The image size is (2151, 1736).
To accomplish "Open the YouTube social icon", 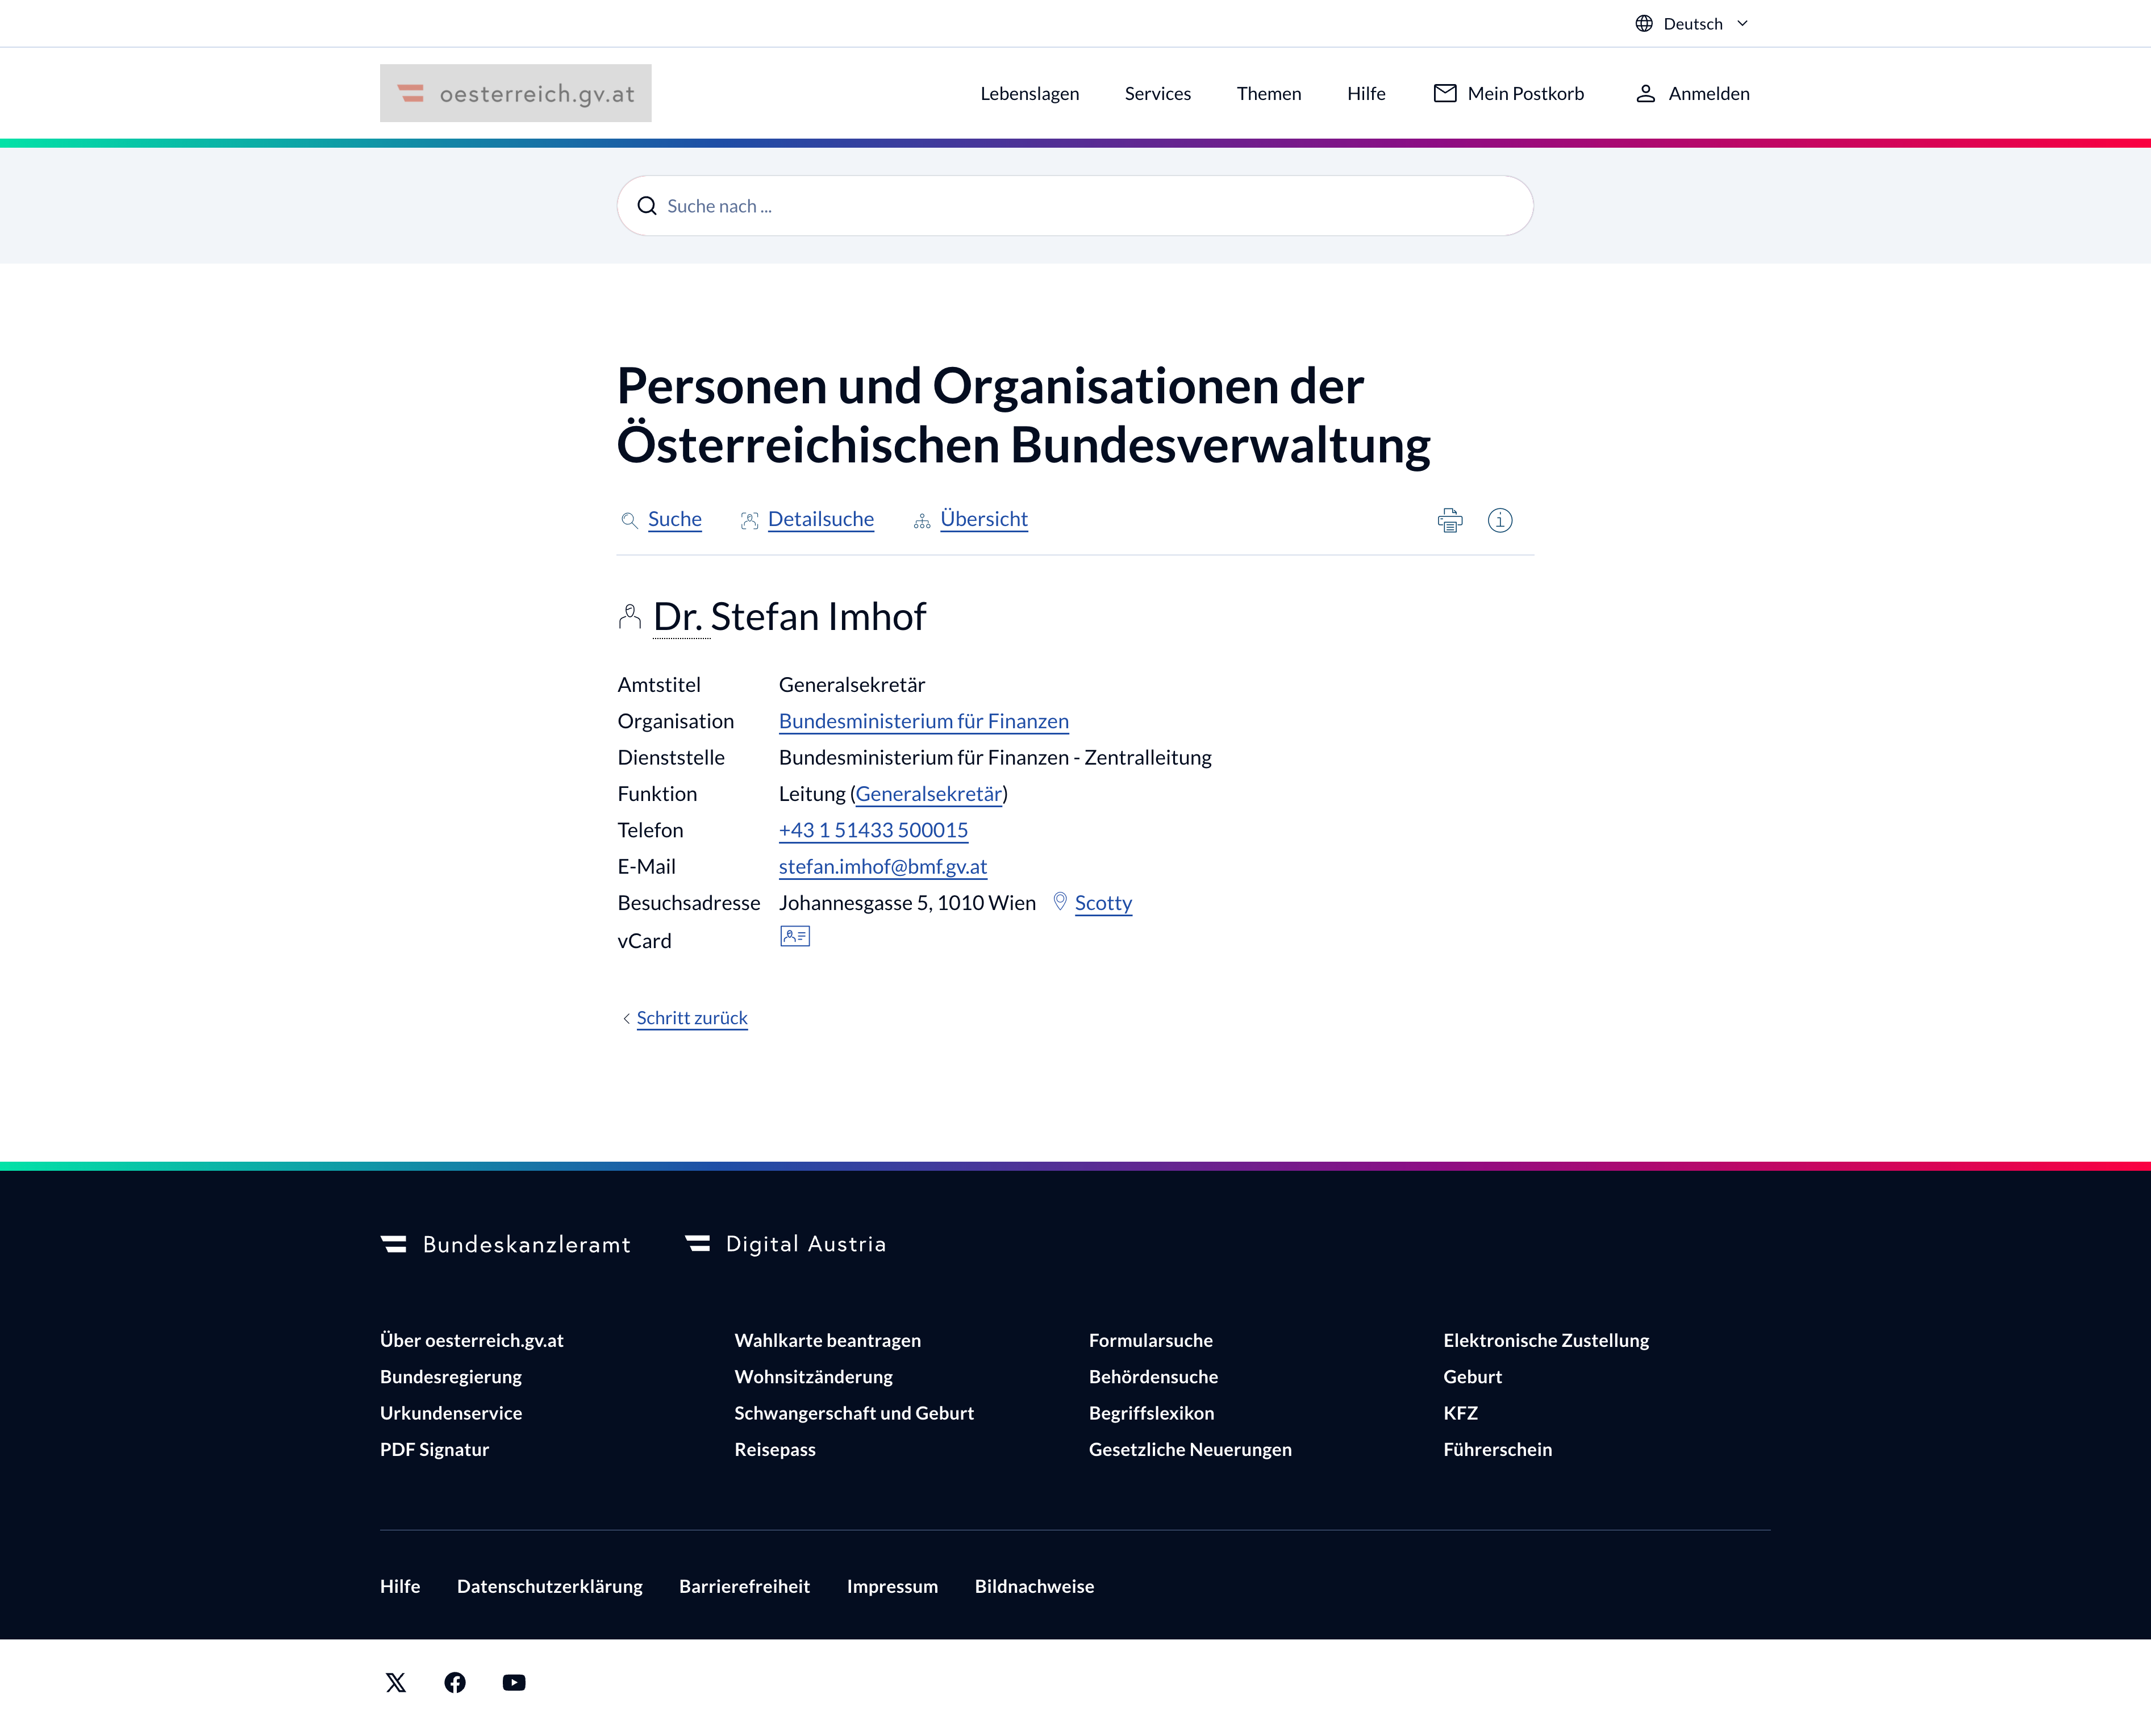I will [x=514, y=1682].
